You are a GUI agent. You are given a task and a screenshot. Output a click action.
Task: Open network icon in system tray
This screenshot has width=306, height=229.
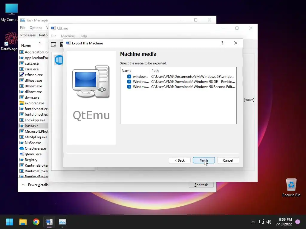[261, 222]
